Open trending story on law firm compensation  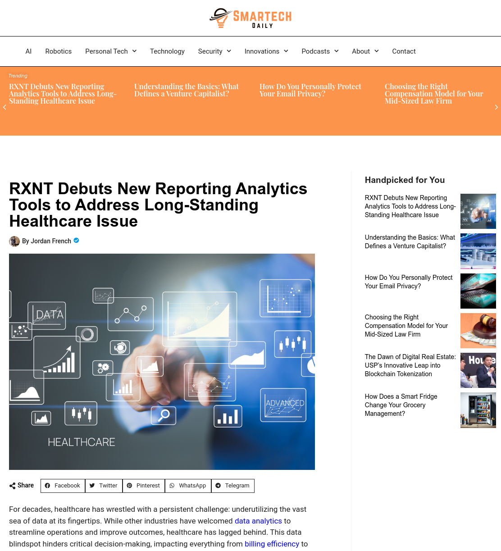(x=434, y=94)
